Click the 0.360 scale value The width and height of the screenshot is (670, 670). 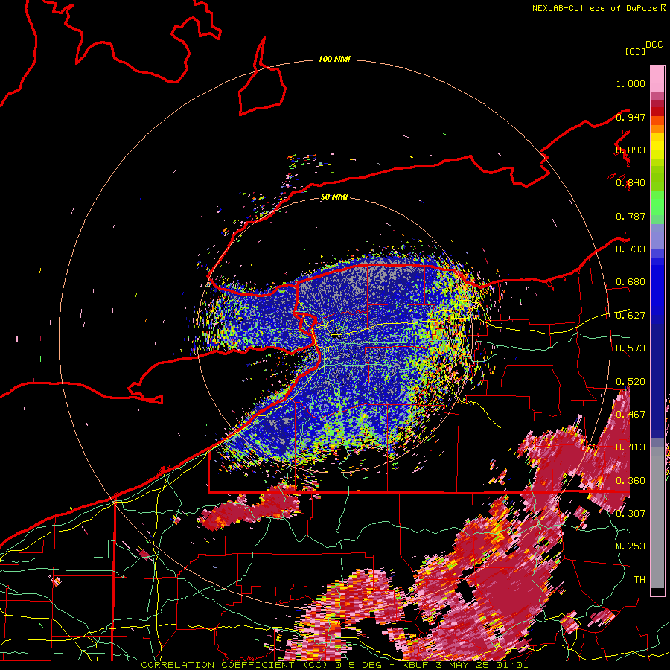631,481
